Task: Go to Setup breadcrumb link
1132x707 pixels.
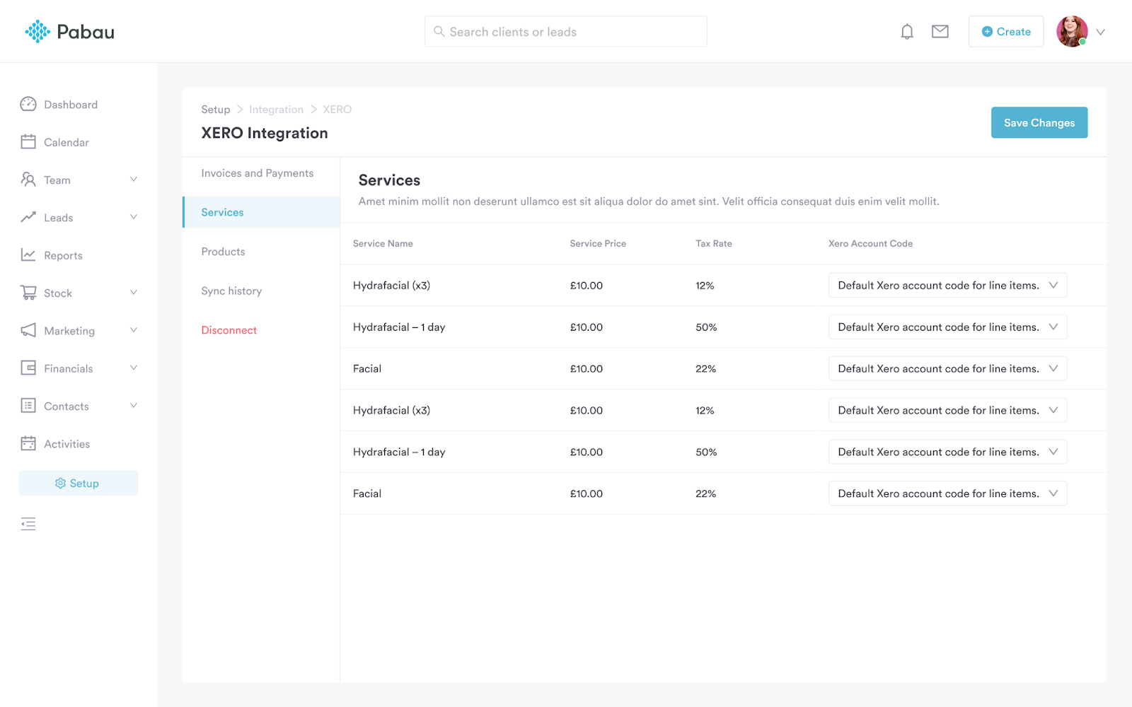Action: point(215,110)
